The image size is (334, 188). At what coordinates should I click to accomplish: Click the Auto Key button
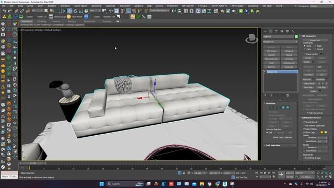click(x=290, y=173)
